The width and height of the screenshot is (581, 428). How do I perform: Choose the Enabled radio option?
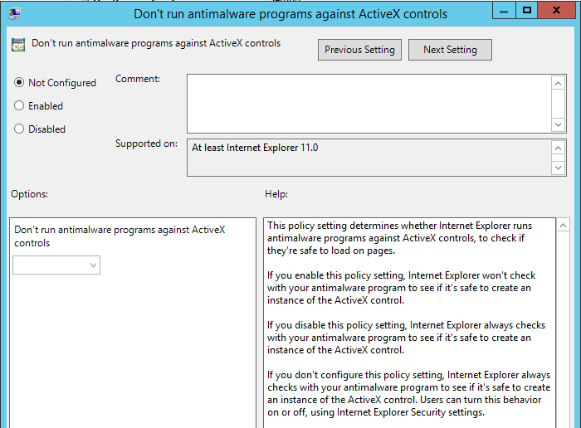click(x=19, y=106)
